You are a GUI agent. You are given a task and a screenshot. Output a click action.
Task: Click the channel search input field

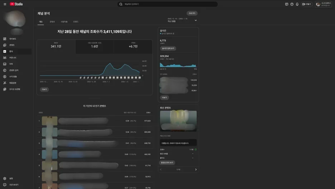tap(167, 4)
